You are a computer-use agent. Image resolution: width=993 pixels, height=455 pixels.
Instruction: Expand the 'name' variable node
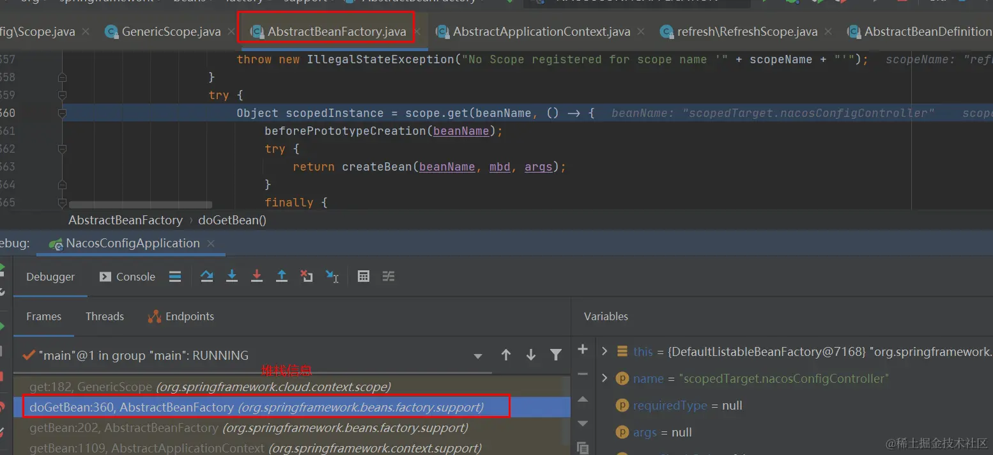click(604, 378)
